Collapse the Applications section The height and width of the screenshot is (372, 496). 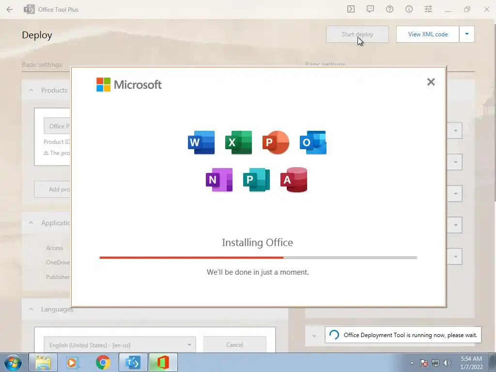coord(31,223)
